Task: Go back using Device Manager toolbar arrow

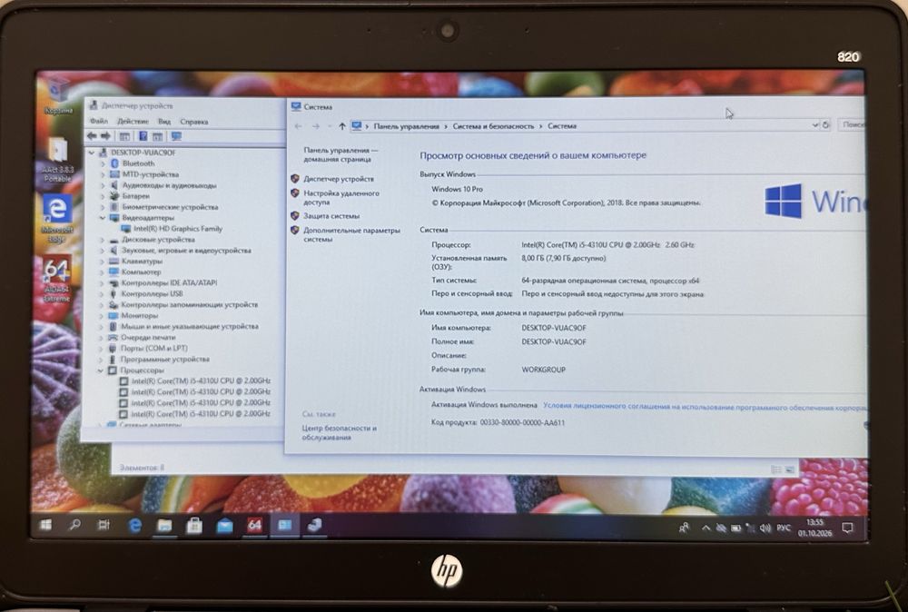Action: pyautogui.click(x=92, y=136)
